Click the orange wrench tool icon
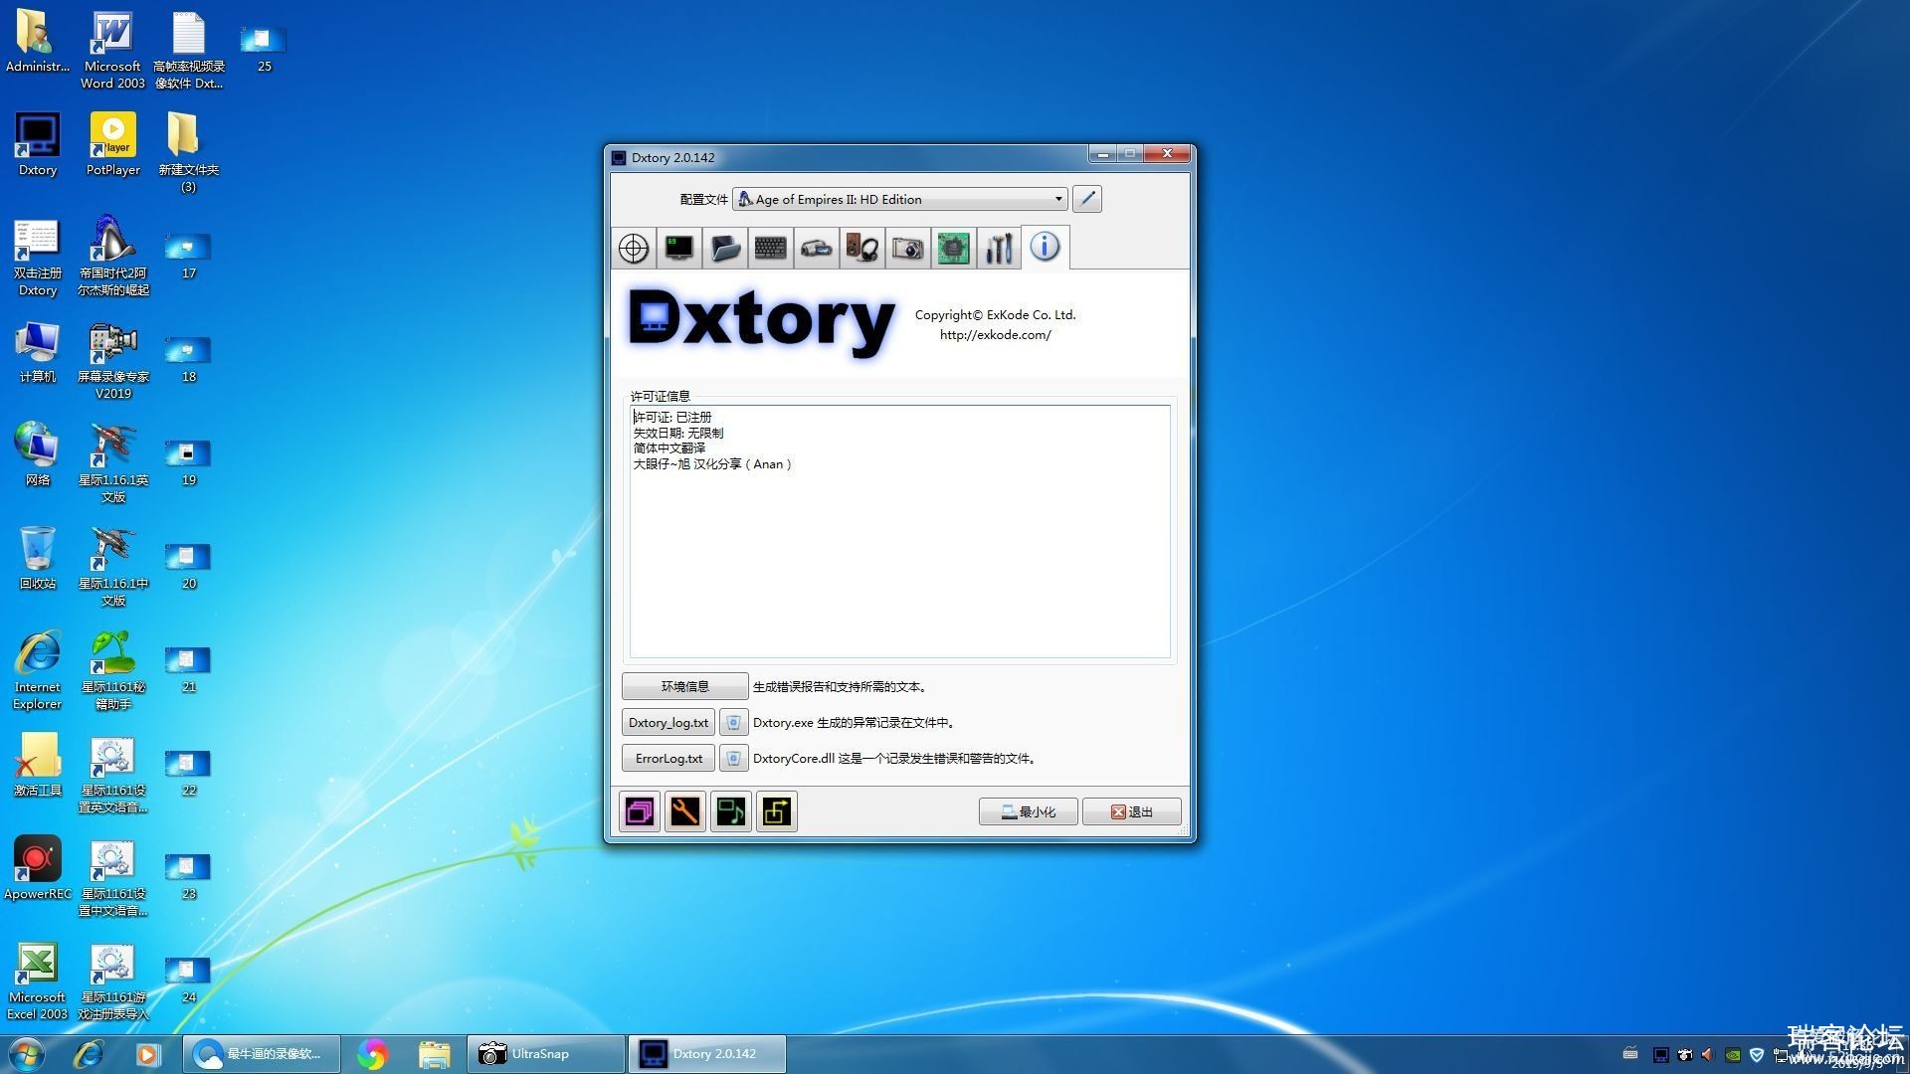 pos(685,811)
